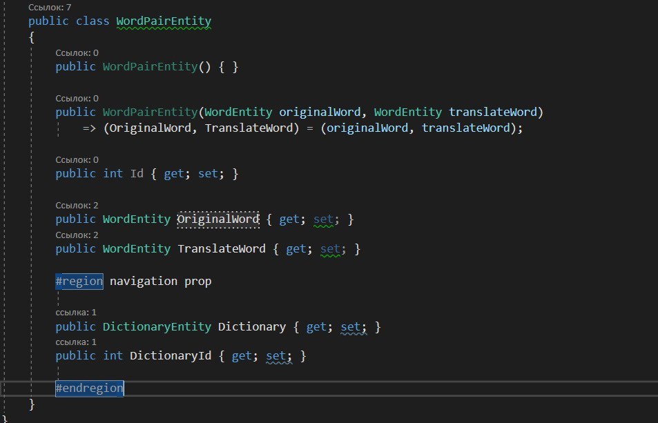Click the underlined set accessor of OriginalWord

coord(324,219)
